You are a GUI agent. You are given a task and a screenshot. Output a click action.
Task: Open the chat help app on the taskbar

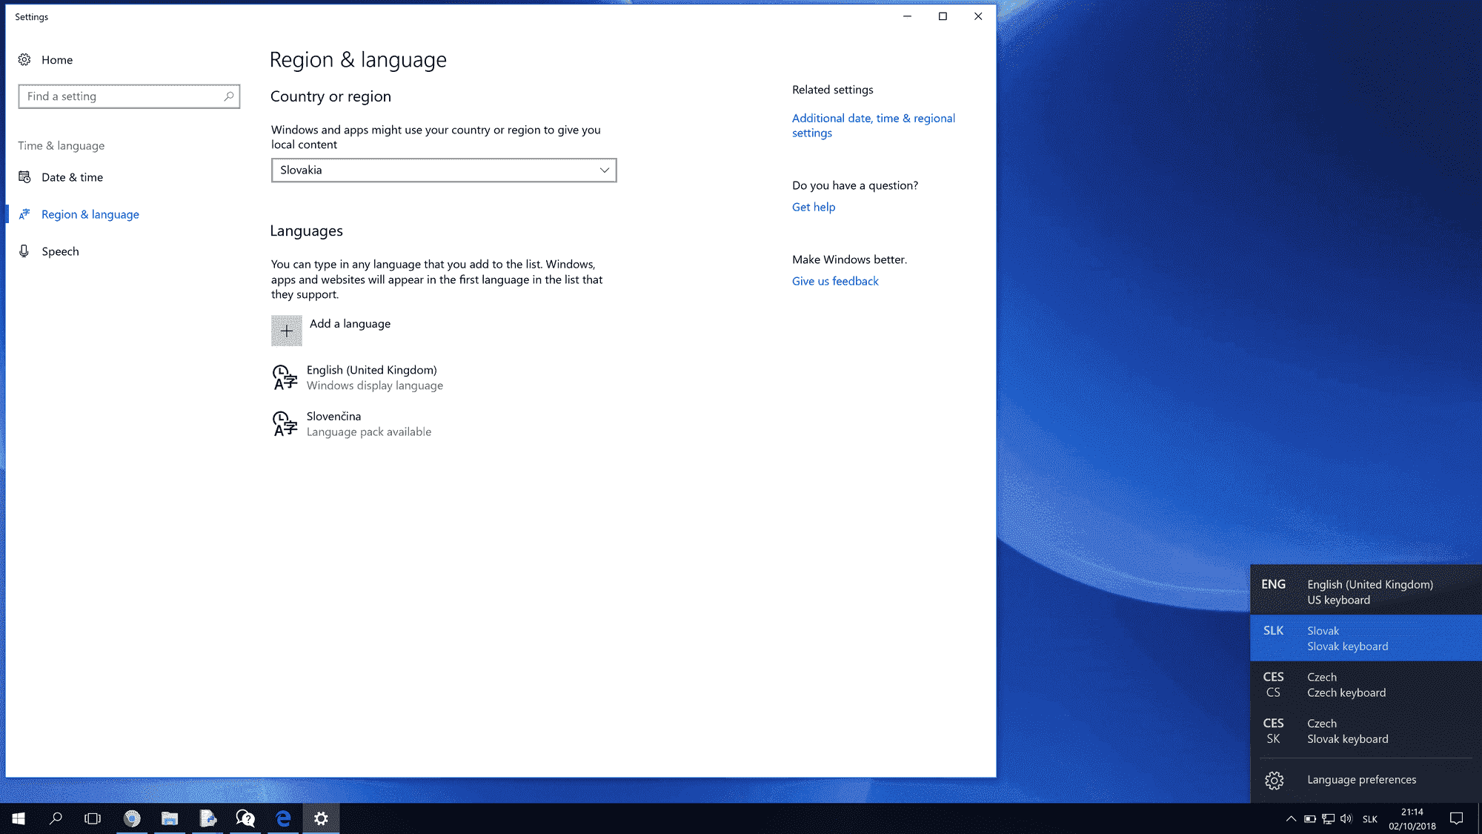pos(245,818)
